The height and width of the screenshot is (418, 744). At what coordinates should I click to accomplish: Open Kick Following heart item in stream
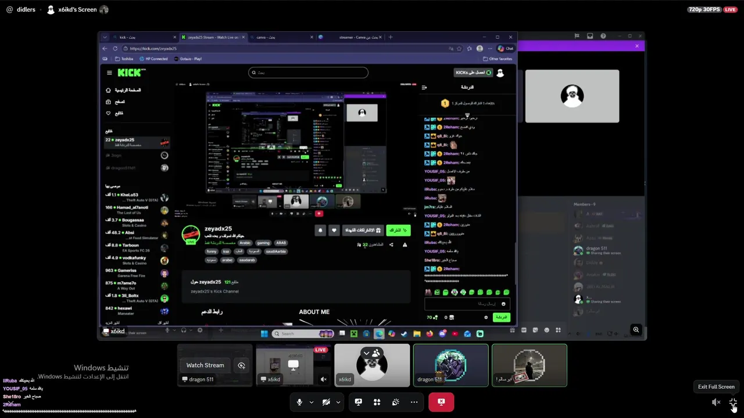(x=115, y=113)
